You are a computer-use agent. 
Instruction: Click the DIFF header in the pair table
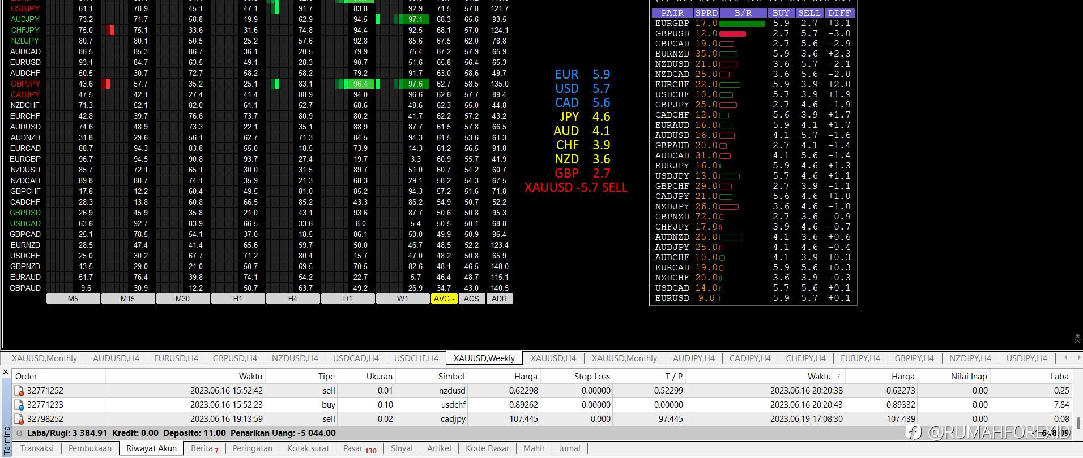839,13
